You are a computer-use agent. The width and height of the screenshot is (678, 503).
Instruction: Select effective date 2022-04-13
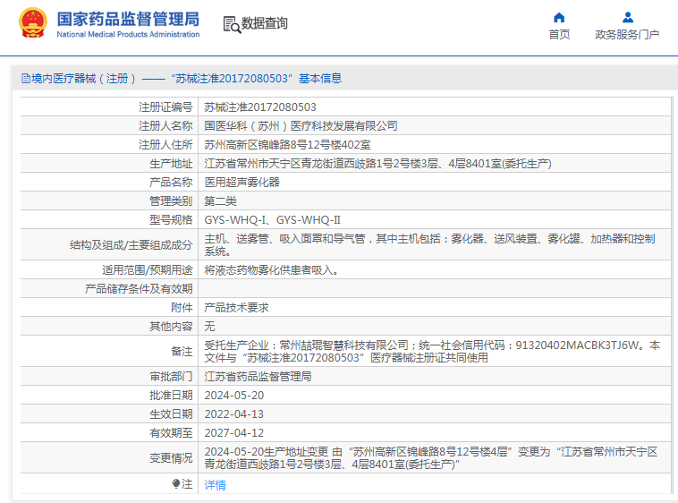click(234, 413)
